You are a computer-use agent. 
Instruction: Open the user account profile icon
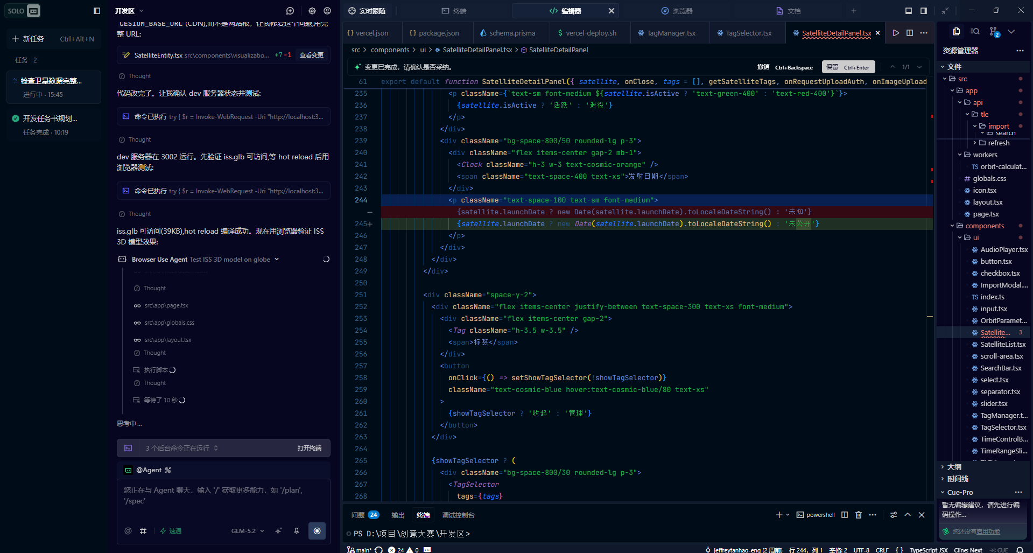[327, 11]
